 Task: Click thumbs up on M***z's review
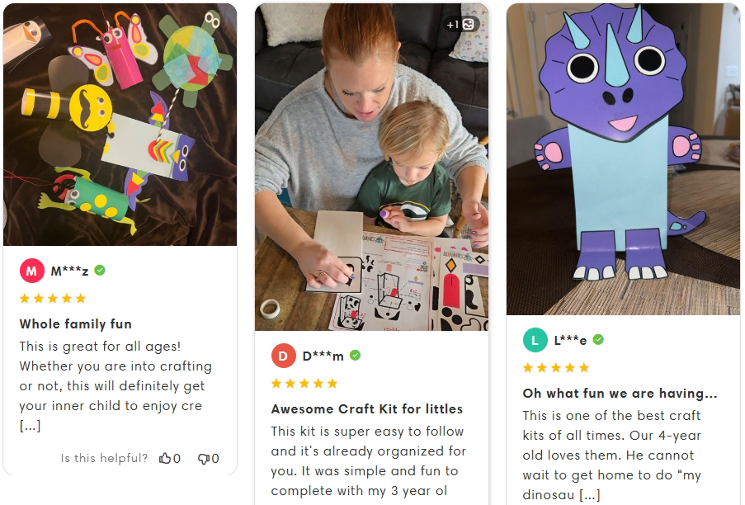tap(165, 458)
